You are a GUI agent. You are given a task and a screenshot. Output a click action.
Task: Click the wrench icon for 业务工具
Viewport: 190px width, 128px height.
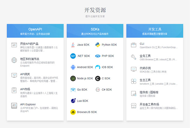[134, 57]
